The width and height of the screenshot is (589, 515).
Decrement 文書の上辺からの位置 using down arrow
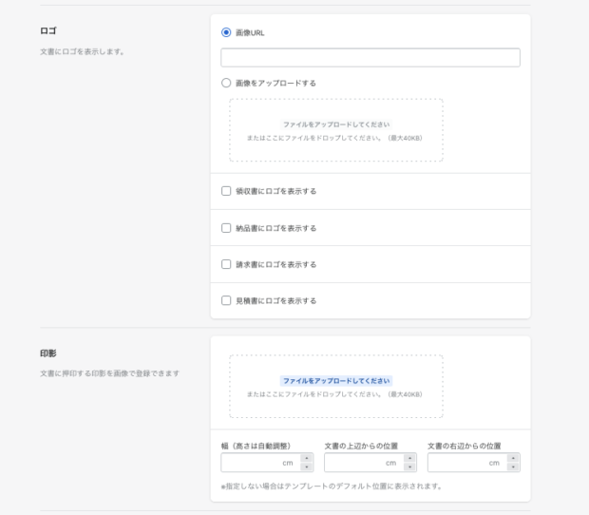click(409, 467)
